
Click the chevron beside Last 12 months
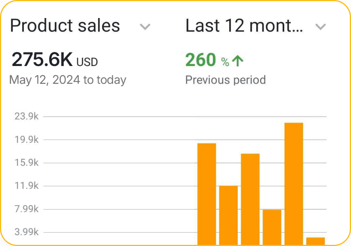point(321,27)
